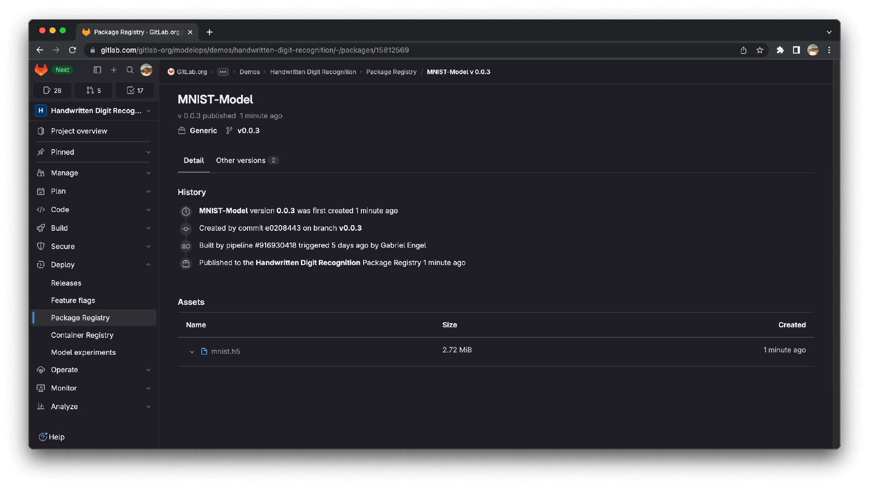Click the Help icon at sidebar bottom
The height and width of the screenshot is (487, 869).
coord(43,437)
